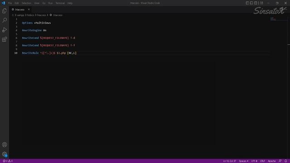Click the htdocs breadcrumb segment
The width and height of the screenshot is (290, 163).
pyautogui.click(x=31, y=15)
